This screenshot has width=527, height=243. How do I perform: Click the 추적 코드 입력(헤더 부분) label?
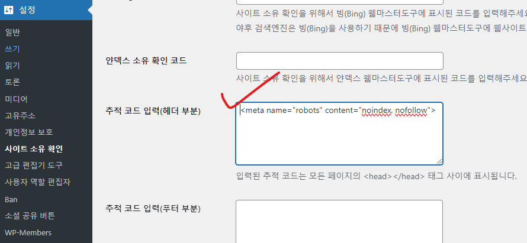tap(153, 111)
